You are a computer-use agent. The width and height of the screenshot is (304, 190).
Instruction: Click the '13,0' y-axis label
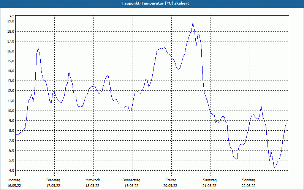11,81
